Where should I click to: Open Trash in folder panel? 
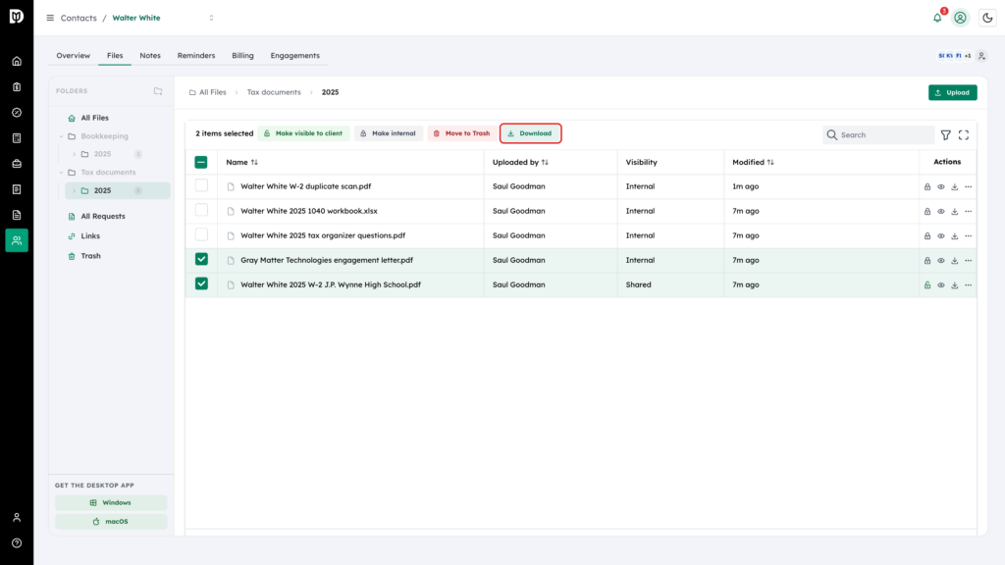coord(90,256)
